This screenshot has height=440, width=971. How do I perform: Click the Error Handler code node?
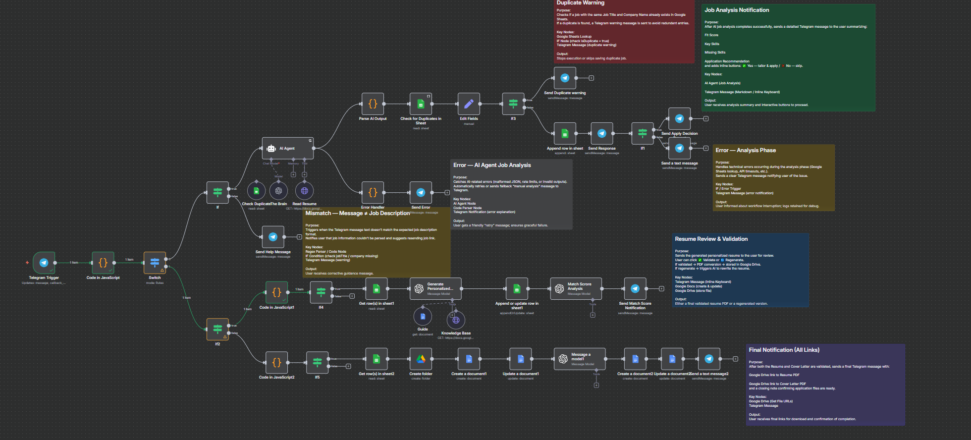coord(373,192)
